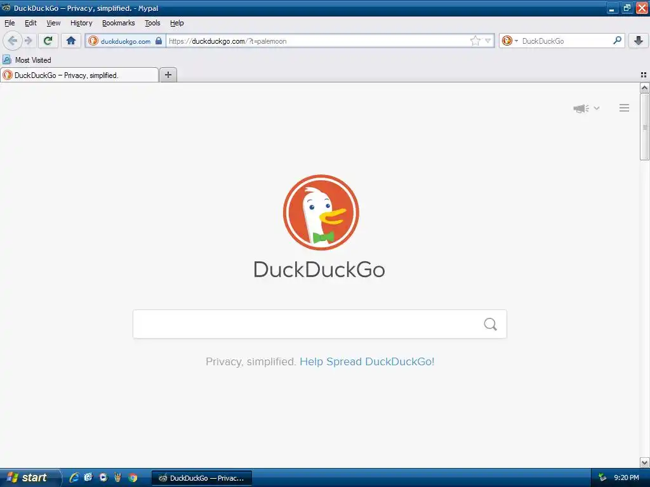
Task: Open the Help menu
Action: [x=176, y=23]
